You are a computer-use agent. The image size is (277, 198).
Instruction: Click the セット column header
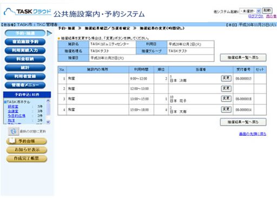pos(260,69)
